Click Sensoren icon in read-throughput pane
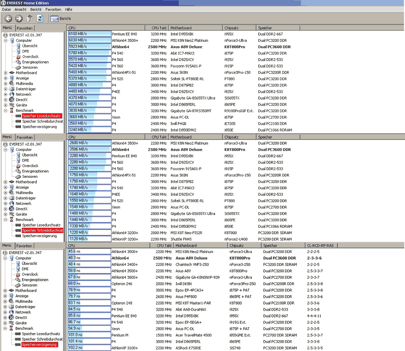This screenshot has width=405, height=351. pyautogui.click(x=18, y=68)
